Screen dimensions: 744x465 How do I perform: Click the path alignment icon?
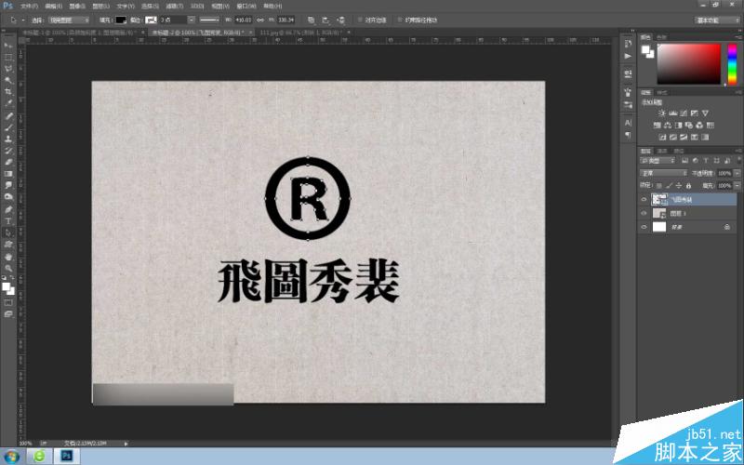coord(325,20)
